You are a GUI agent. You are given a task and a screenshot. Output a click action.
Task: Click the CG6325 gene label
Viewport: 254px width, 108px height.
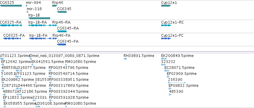coord(7,3)
